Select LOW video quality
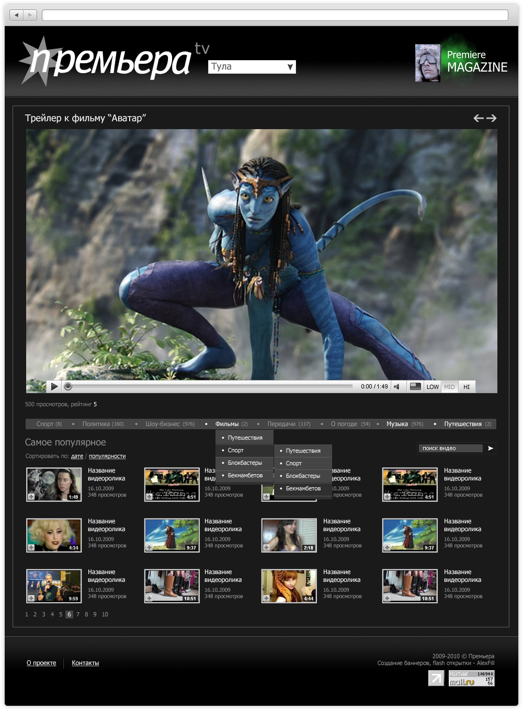This screenshot has width=523, height=711. point(433,387)
